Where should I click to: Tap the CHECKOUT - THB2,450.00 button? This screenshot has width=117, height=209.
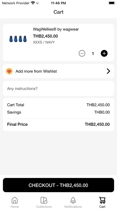(59, 185)
